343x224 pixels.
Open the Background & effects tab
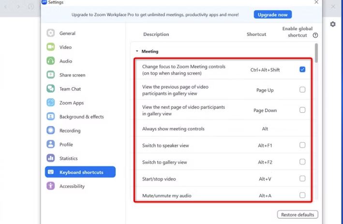80,117
